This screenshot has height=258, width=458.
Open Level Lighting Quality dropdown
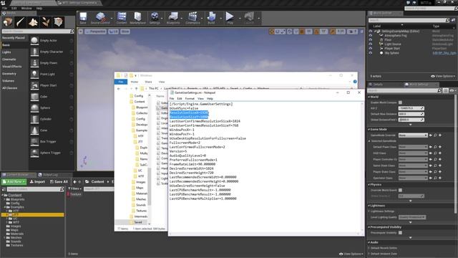412,217
